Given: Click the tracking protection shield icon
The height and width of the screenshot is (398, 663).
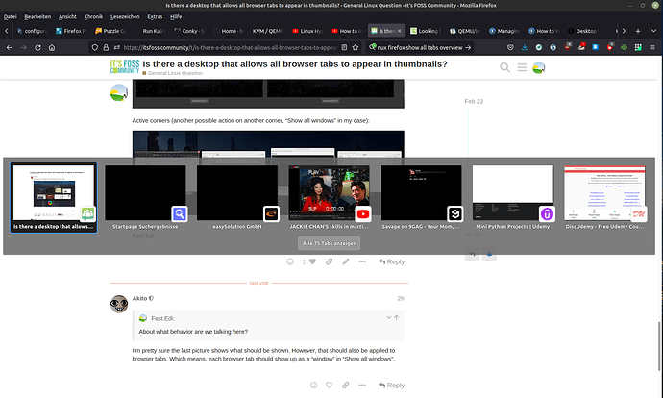Looking at the screenshot, I should pyautogui.click(x=95, y=48).
